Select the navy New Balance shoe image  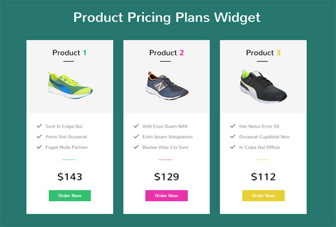pyautogui.click(x=166, y=85)
